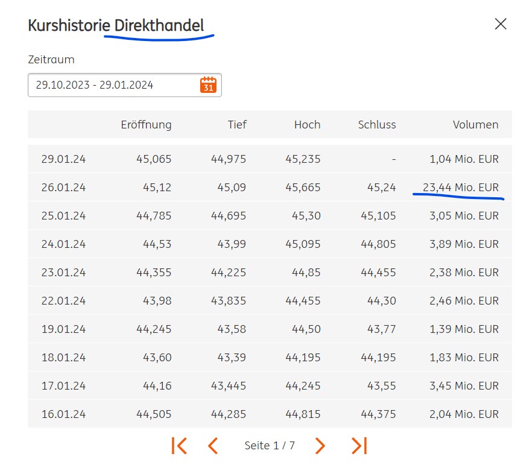Click the Zeitraum label

[x=51, y=60]
